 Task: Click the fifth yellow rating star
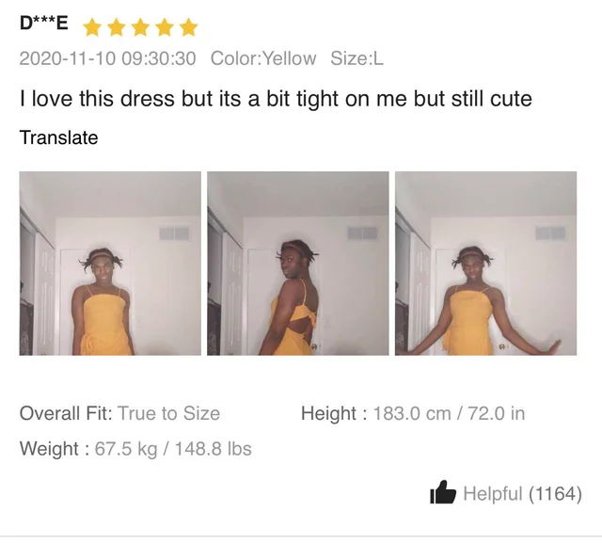point(189,28)
